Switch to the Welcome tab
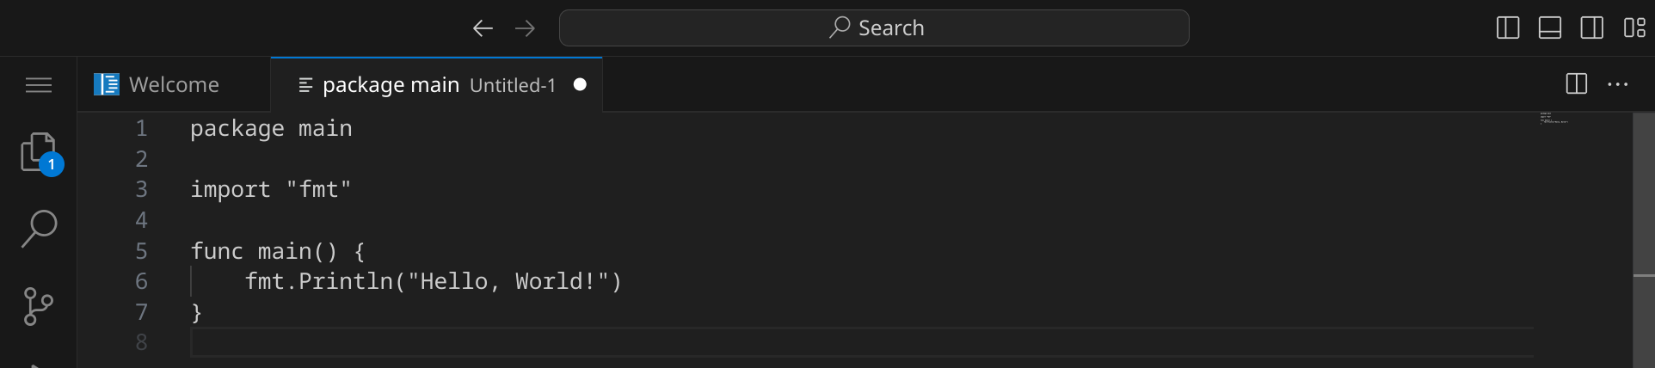This screenshot has width=1655, height=368. point(173,84)
